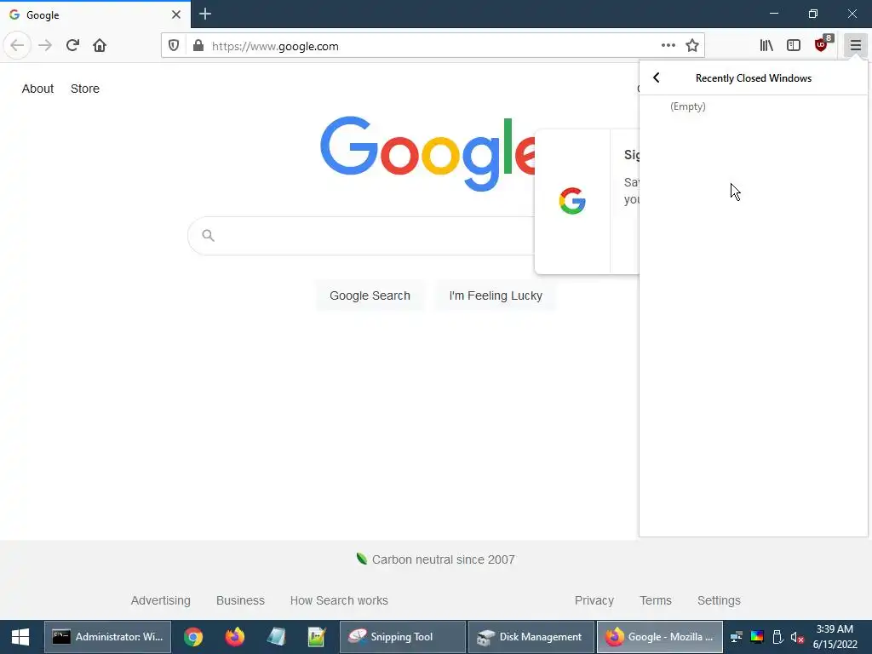The width and height of the screenshot is (872, 654).
Task: Open the Settings footer menu
Action: click(719, 600)
